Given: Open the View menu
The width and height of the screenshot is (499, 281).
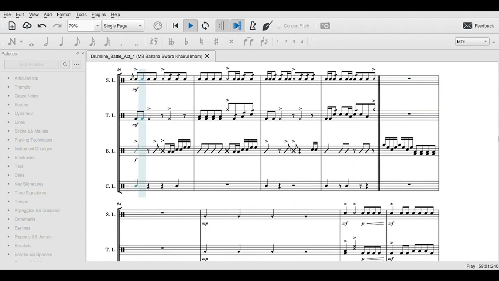Looking at the screenshot, I should 34,14.
